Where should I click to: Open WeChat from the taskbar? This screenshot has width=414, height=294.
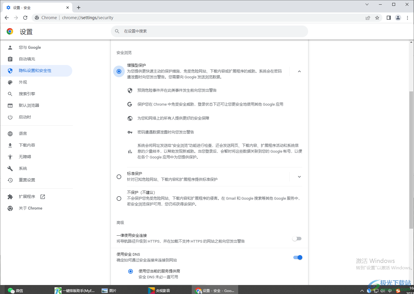(16, 290)
